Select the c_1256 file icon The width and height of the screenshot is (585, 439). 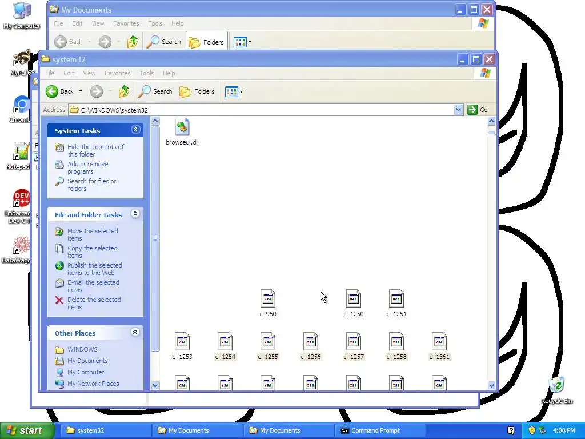[x=311, y=342]
